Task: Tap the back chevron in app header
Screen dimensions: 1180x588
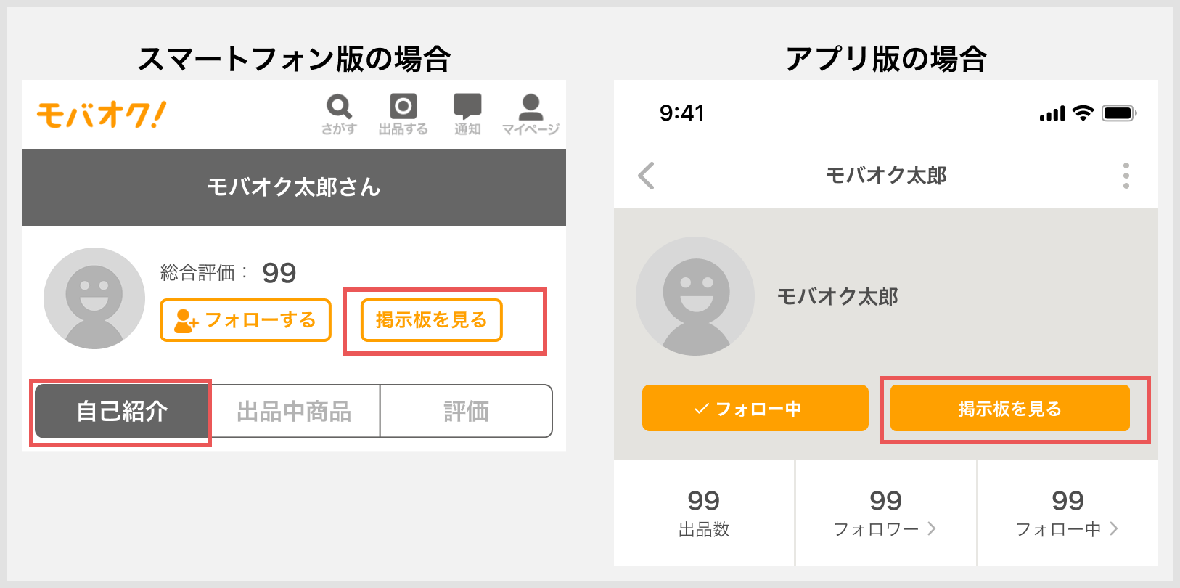Action: [646, 176]
